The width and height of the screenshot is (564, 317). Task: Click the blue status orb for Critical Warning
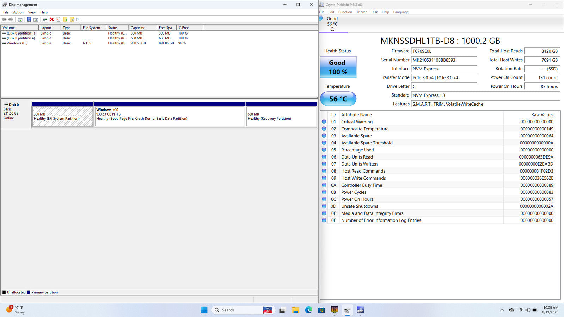324,122
